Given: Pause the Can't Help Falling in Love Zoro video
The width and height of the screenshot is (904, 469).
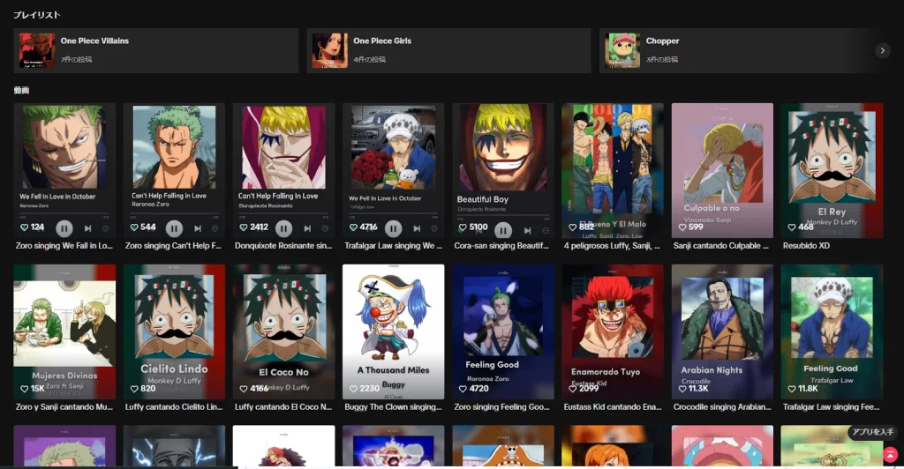Looking at the screenshot, I should [x=174, y=229].
